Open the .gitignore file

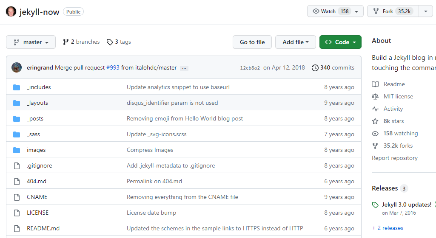pos(39,165)
